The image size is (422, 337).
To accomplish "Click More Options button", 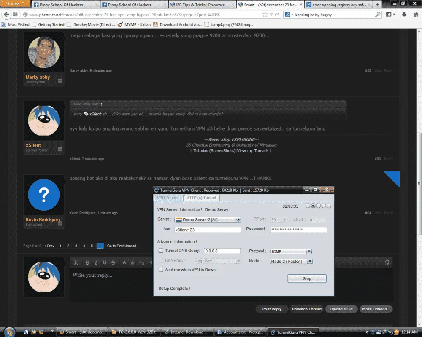I will tap(376, 309).
